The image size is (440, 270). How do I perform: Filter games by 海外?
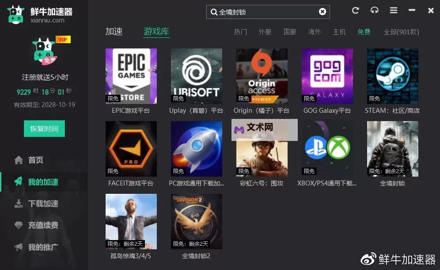click(x=314, y=32)
